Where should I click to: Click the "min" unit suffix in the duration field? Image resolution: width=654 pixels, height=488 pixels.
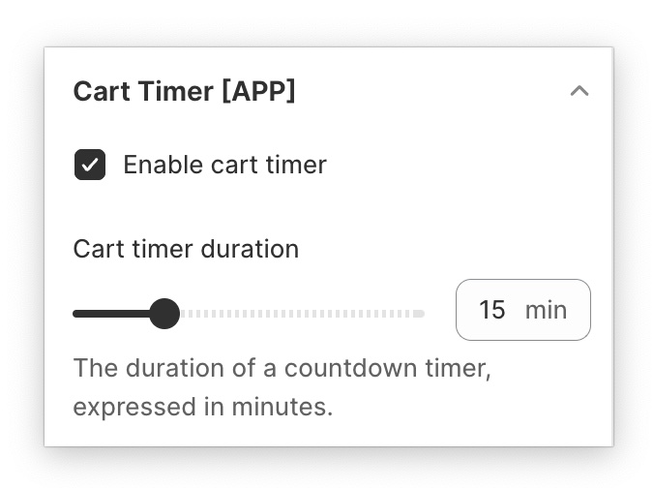click(x=546, y=310)
